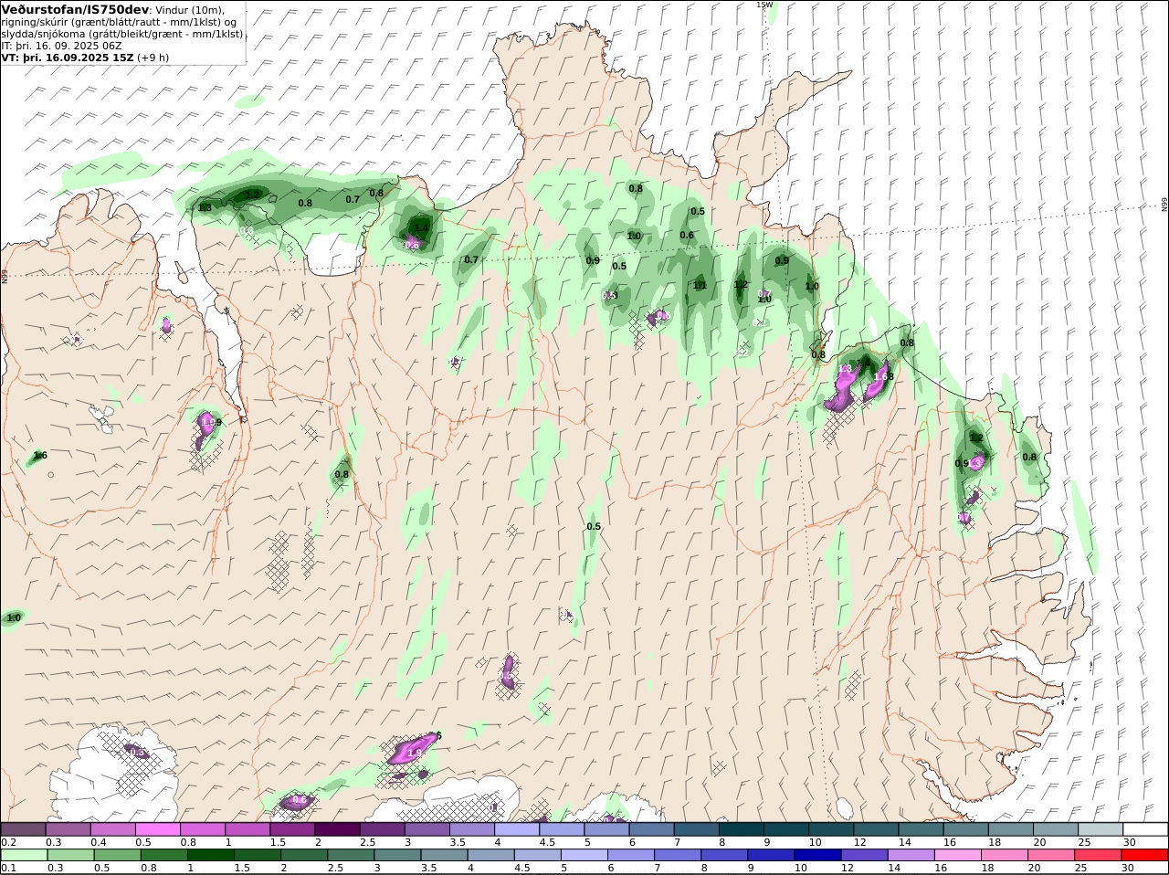Select the lower-row pink swatch above 18

click(1006, 856)
